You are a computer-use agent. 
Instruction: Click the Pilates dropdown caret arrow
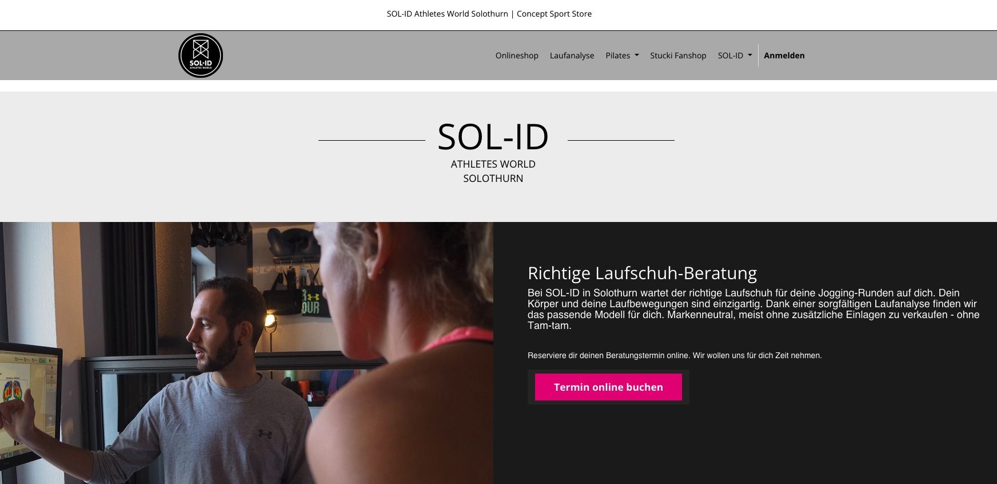click(637, 55)
